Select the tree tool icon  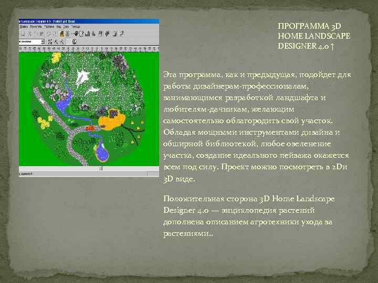(x=93, y=34)
